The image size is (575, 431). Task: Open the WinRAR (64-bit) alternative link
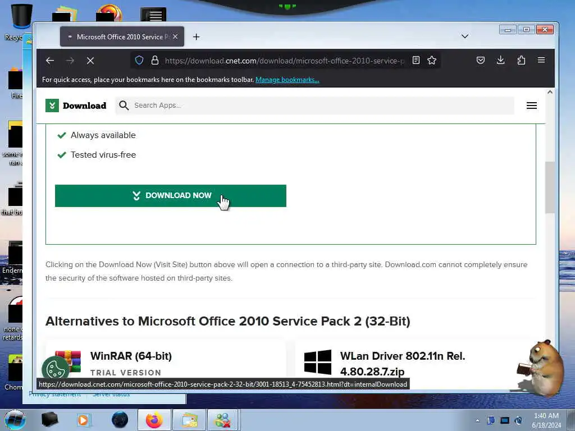(131, 356)
